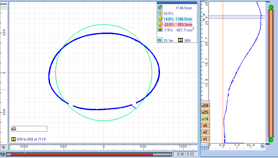Click the diameter symbol icon
278x158 pixels.
tap(160, 7)
